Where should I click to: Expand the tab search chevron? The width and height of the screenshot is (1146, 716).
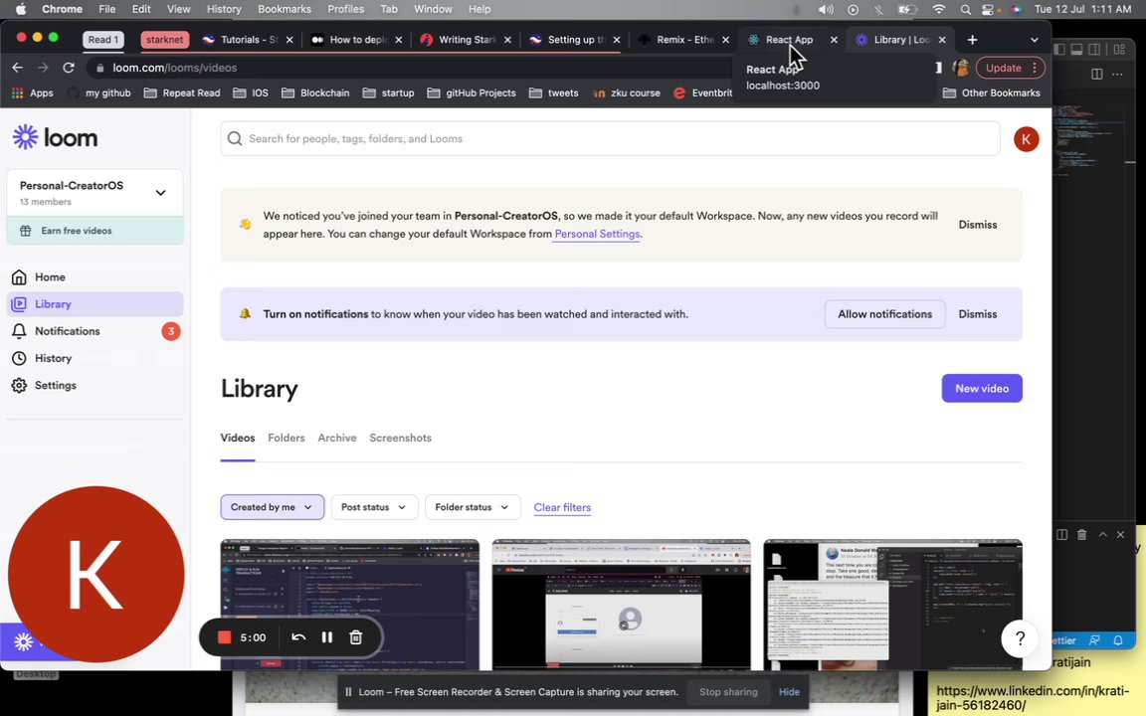(x=1035, y=40)
